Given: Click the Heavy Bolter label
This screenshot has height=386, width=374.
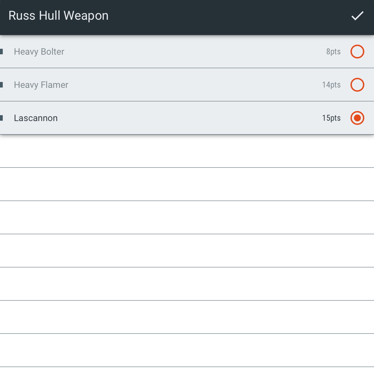Looking at the screenshot, I should (39, 52).
